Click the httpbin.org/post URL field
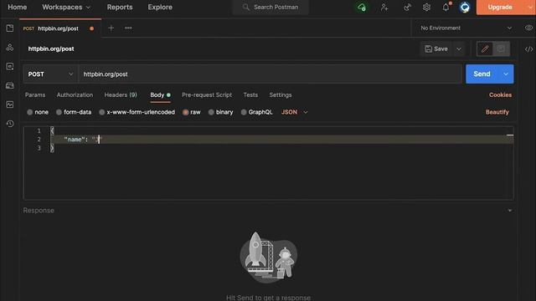This screenshot has height=301, width=536. 270,74
